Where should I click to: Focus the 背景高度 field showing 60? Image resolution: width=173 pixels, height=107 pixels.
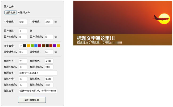coord(49,52)
